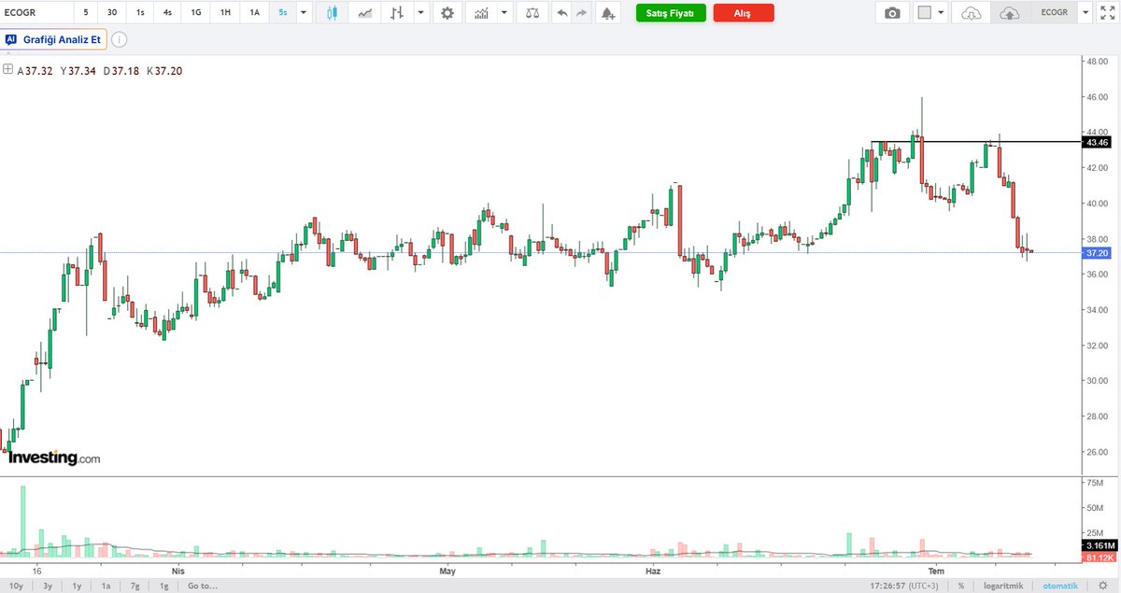Open chart style dropdown arrow
The image size is (1121, 593).
click(x=421, y=13)
